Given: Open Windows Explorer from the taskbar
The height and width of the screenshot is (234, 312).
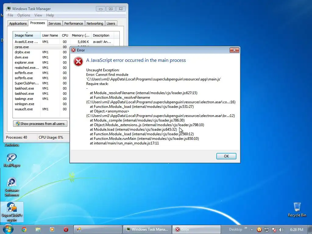Looking at the screenshot, I should 38,229.
